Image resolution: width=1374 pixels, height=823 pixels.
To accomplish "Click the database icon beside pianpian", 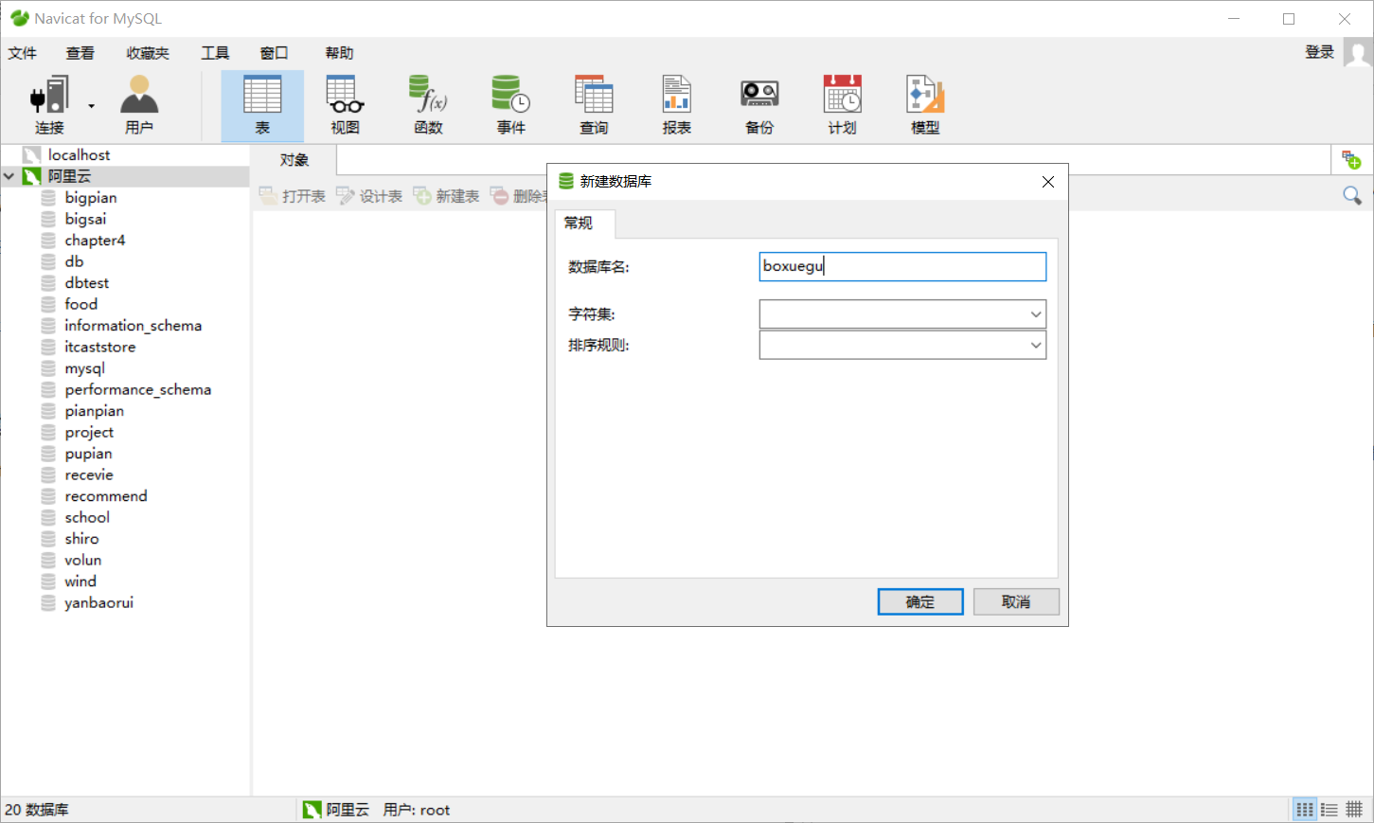I will tap(48, 411).
